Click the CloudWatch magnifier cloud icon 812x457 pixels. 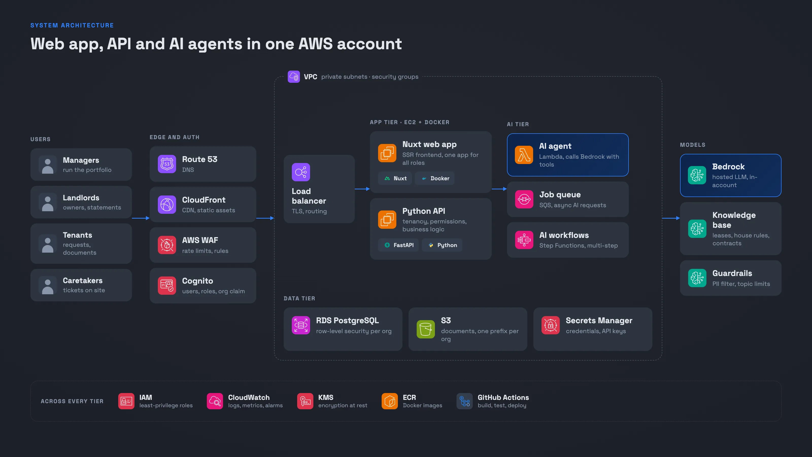tap(215, 401)
